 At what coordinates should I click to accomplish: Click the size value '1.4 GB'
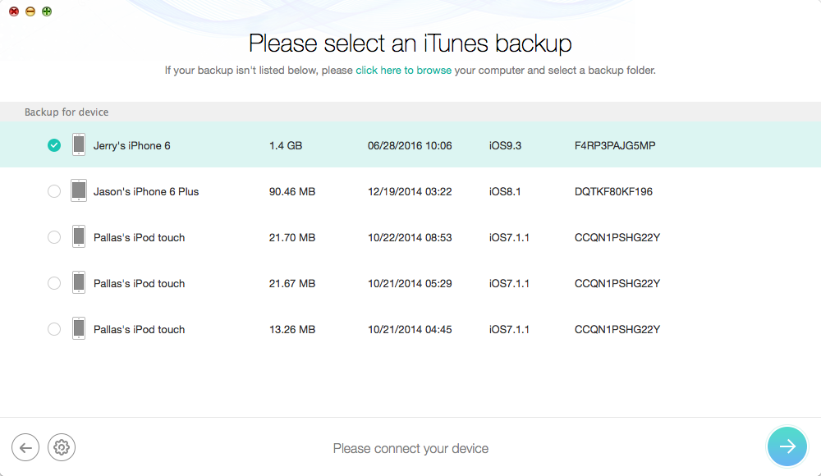click(286, 145)
